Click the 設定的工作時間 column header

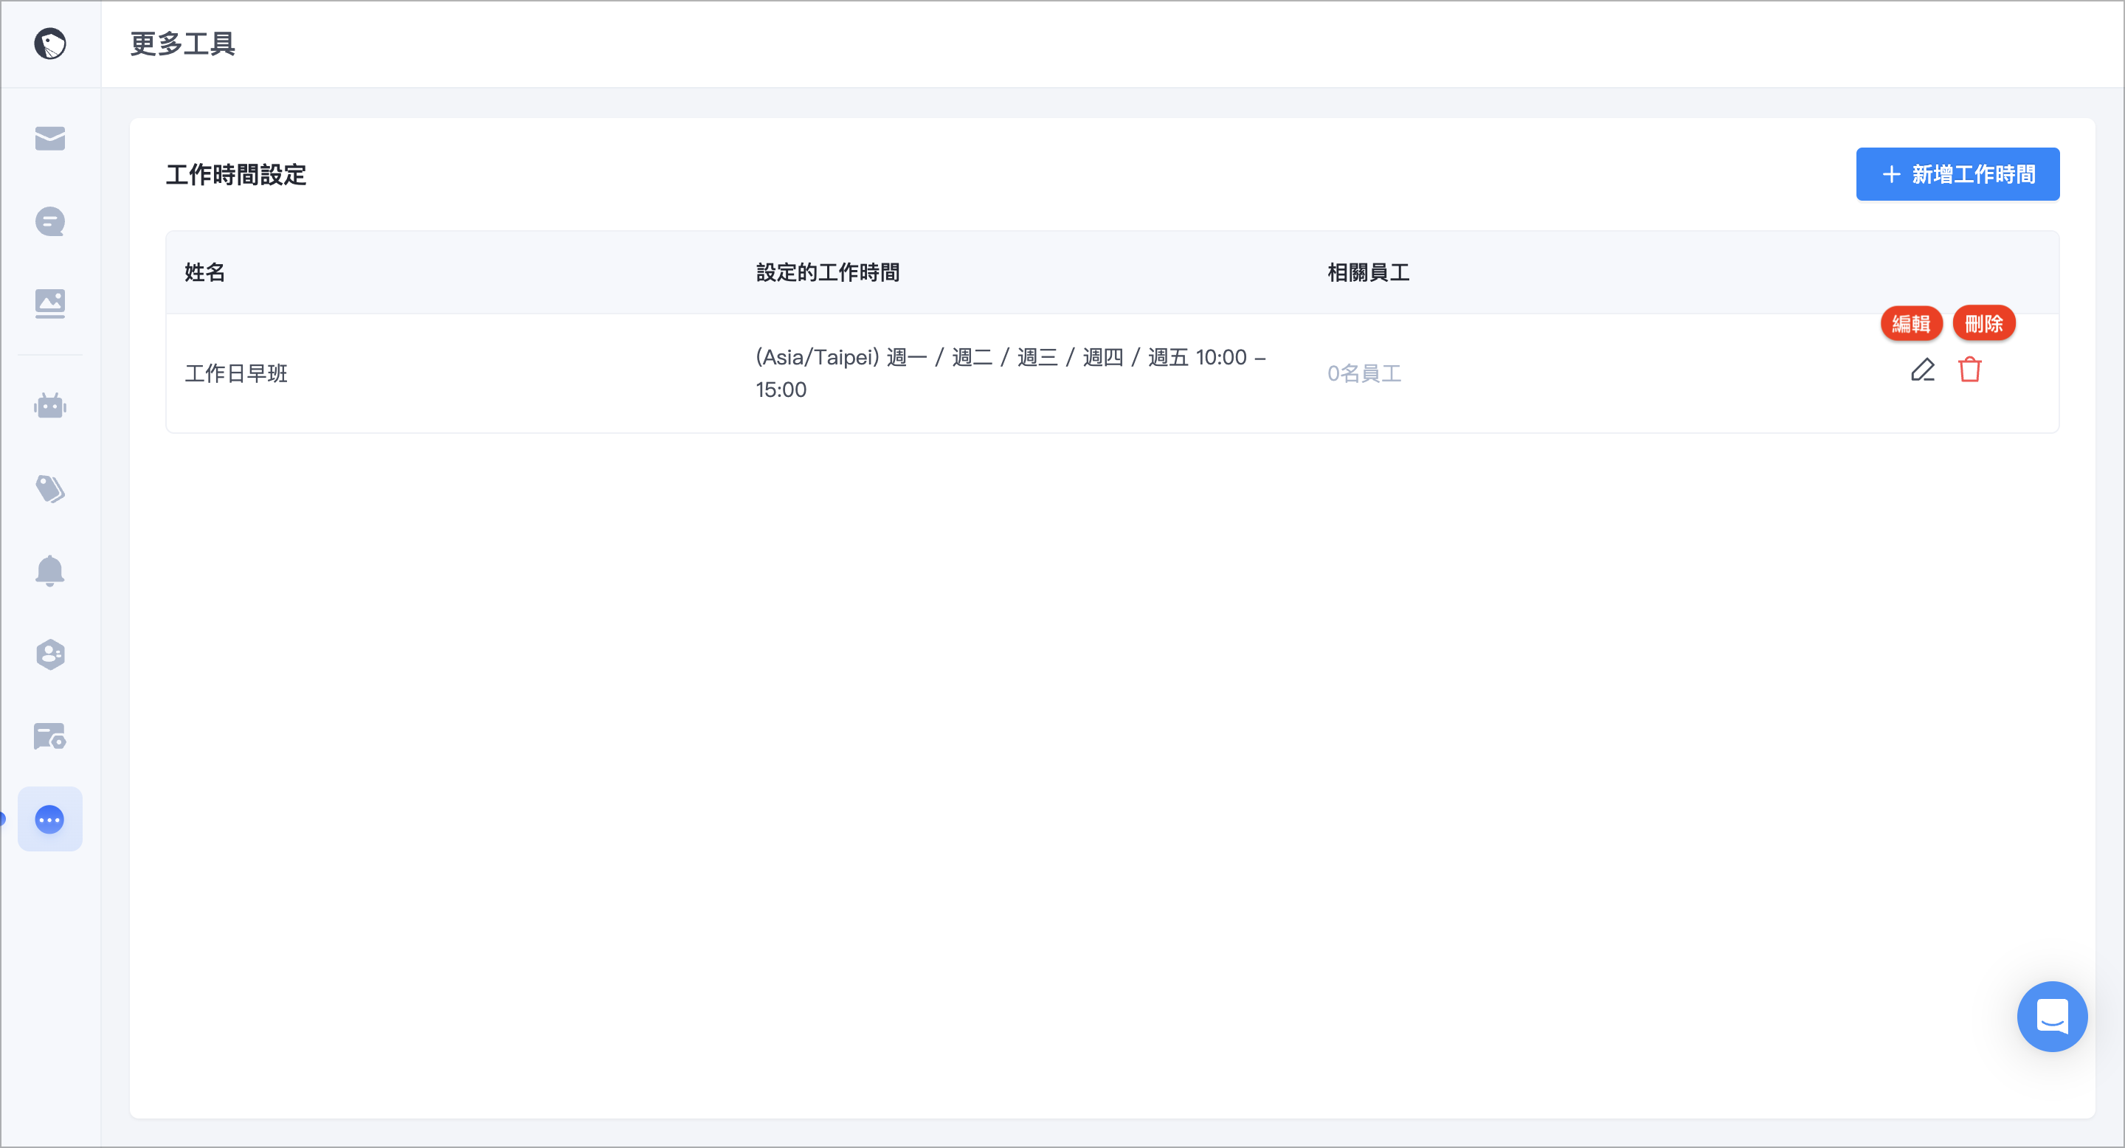point(827,272)
